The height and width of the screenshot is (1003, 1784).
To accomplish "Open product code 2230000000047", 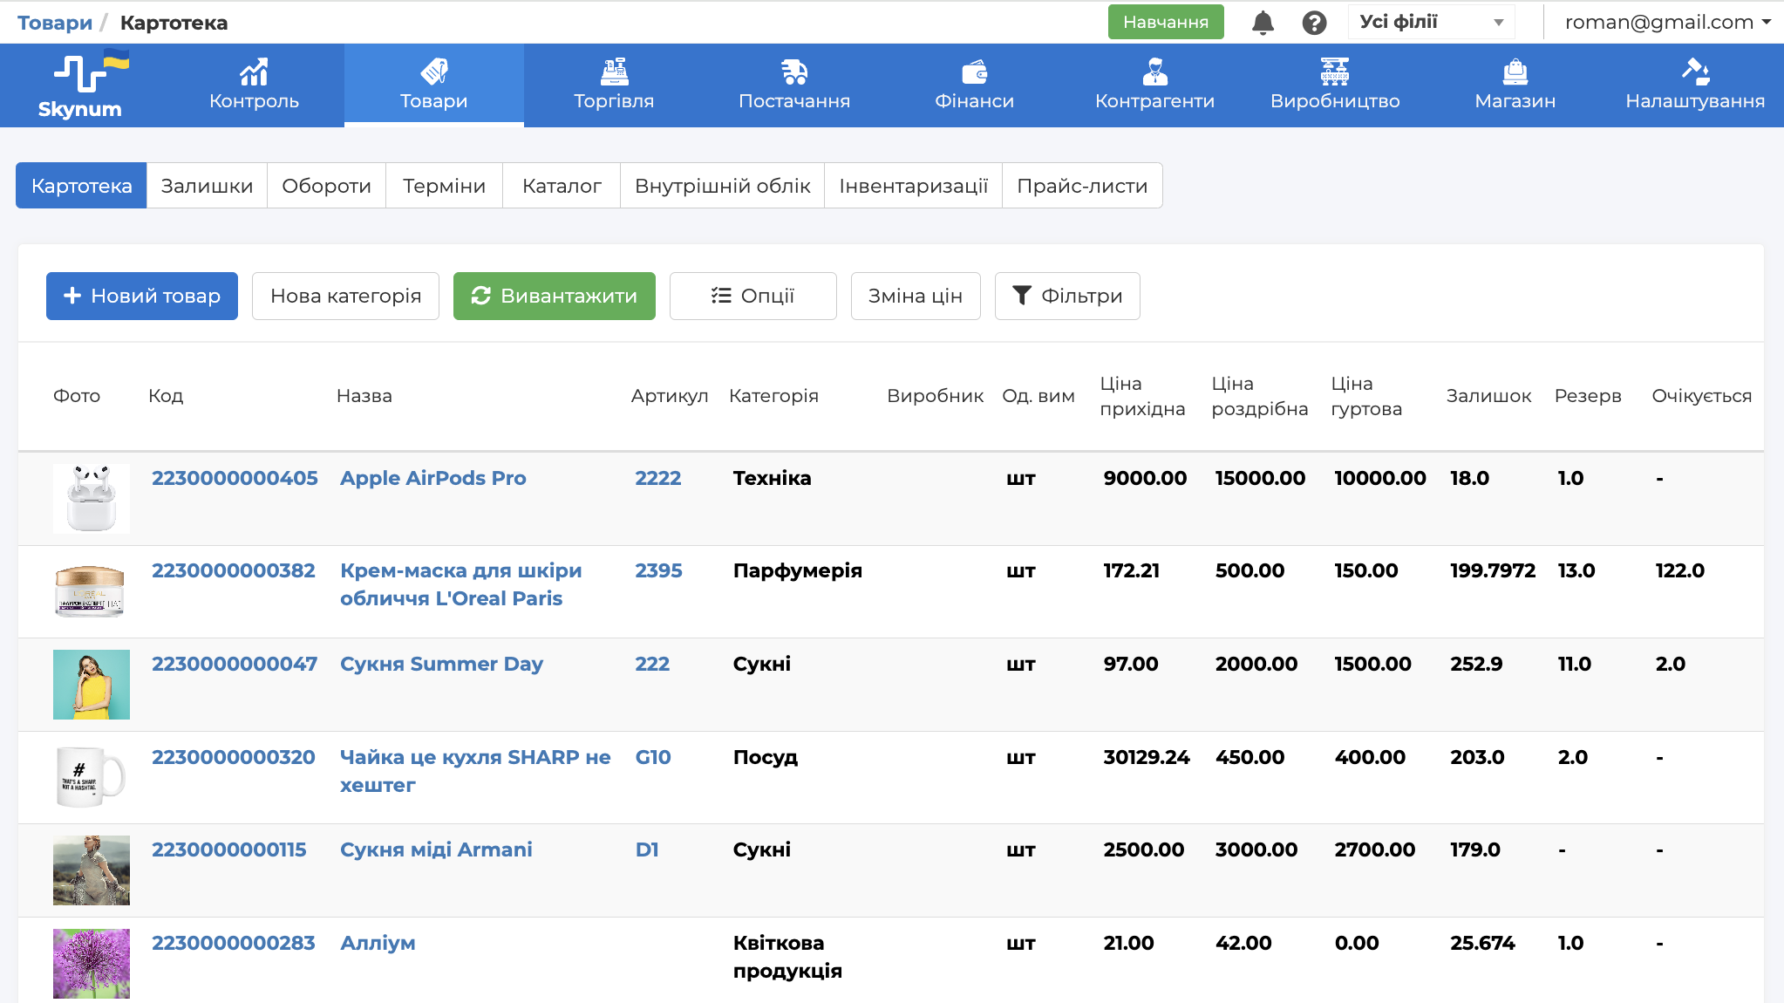I will pyautogui.click(x=235, y=664).
